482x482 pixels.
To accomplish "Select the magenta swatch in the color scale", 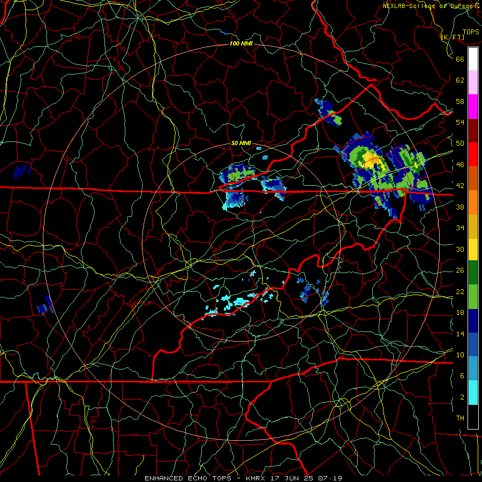I will click(x=473, y=107).
